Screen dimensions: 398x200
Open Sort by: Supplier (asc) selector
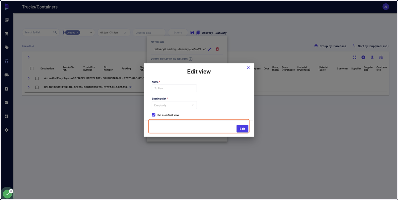click(370, 46)
